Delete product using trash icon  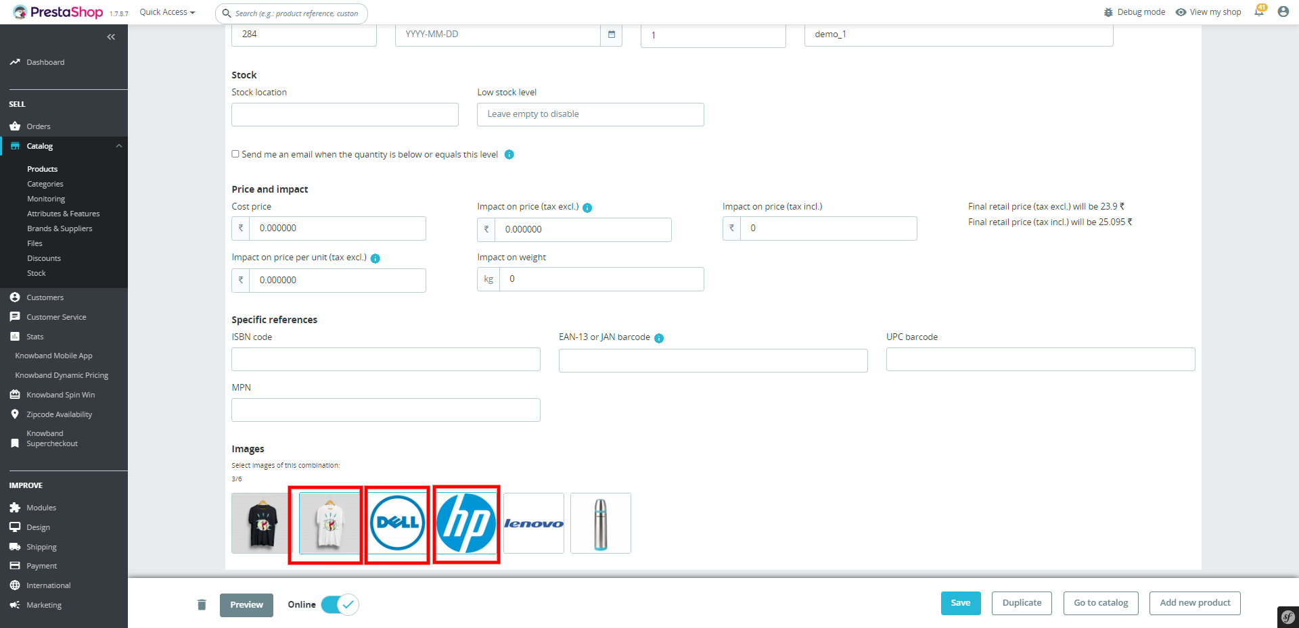tap(202, 604)
